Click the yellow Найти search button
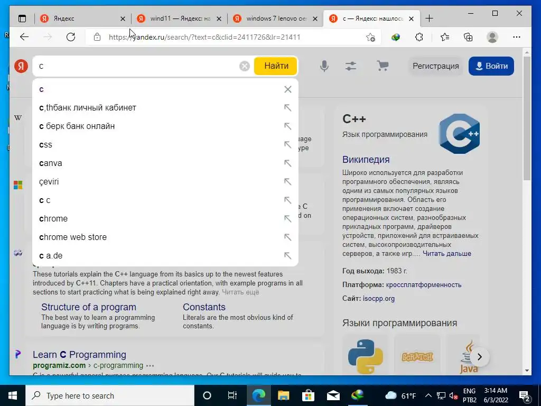Screen dimensions: 541x406 tap(276, 66)
